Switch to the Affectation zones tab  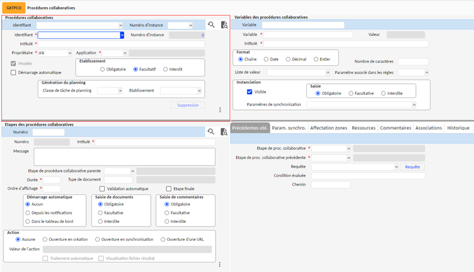(329, 128)
